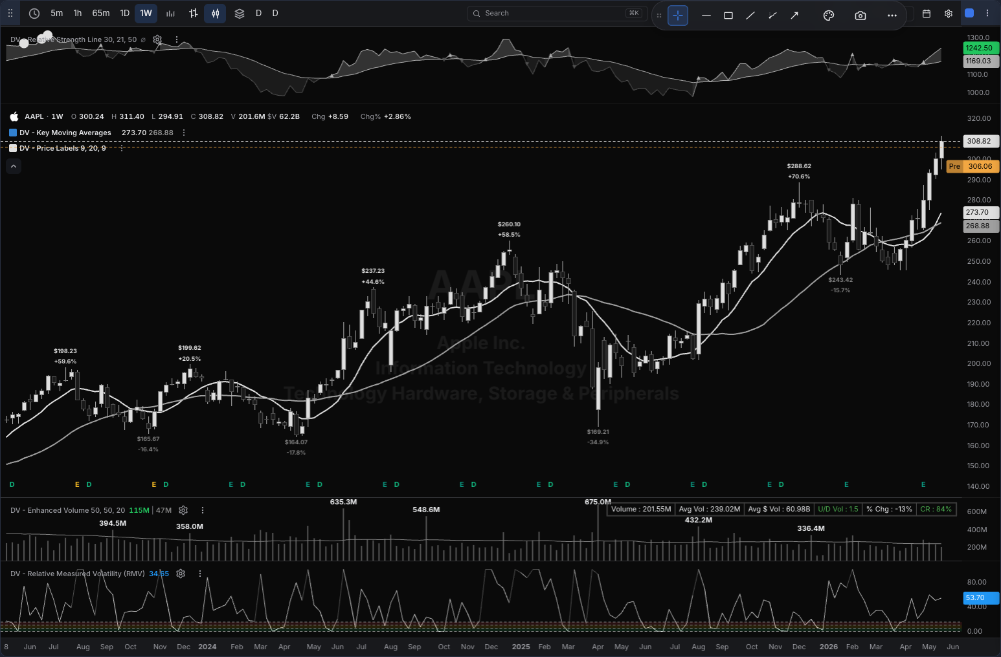
Task: Click the green 1242.50 RS value tag
Action: [x=982, y=48]
